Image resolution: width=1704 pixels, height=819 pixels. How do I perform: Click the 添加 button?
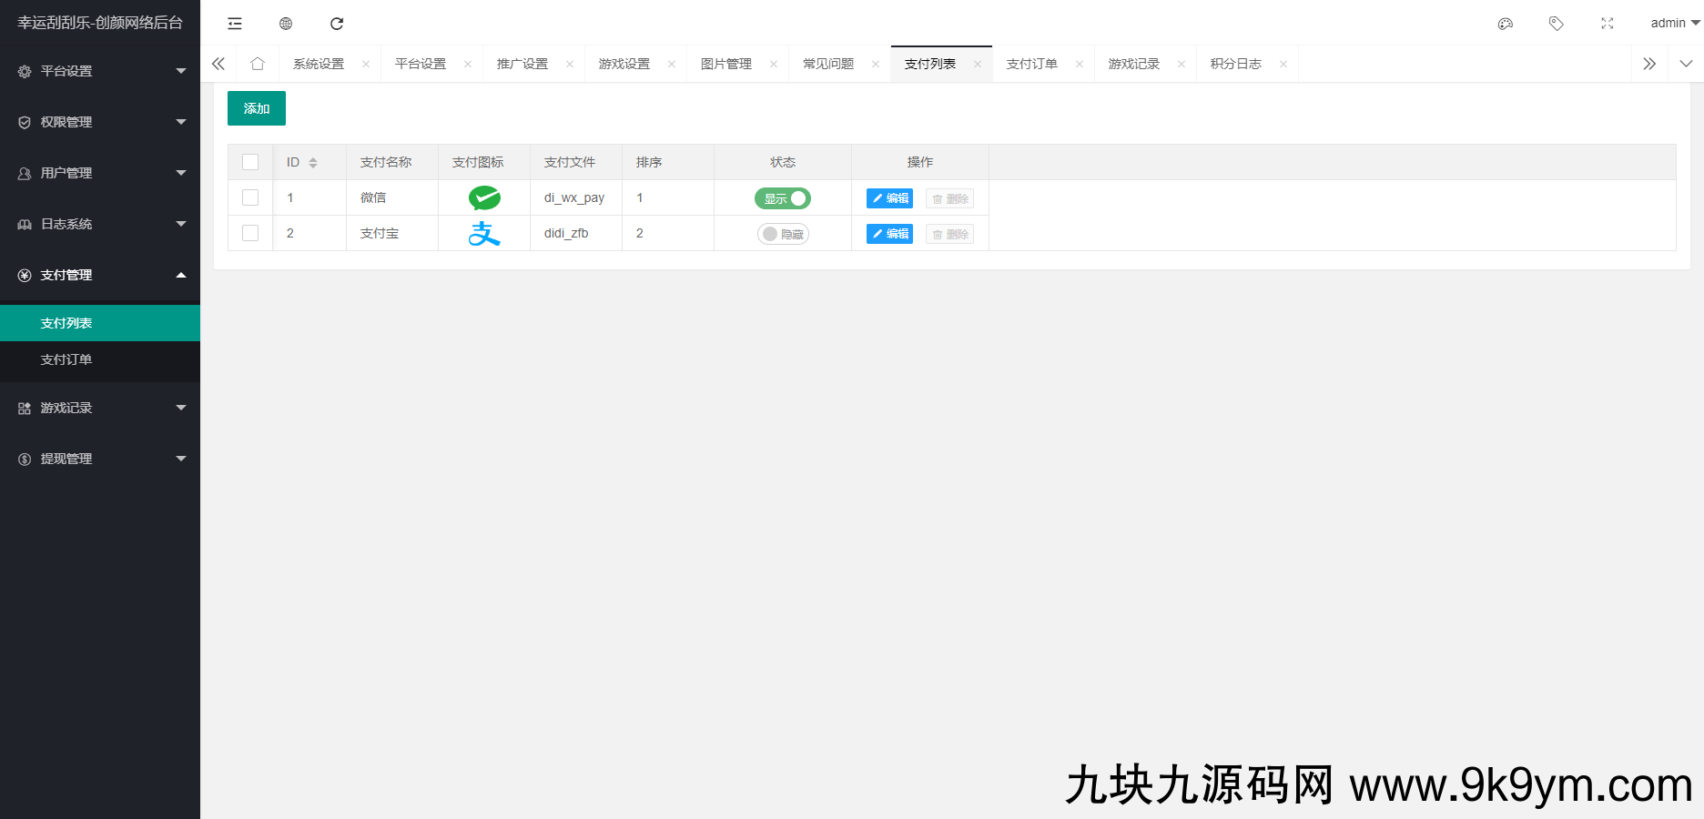click(256, 107)
